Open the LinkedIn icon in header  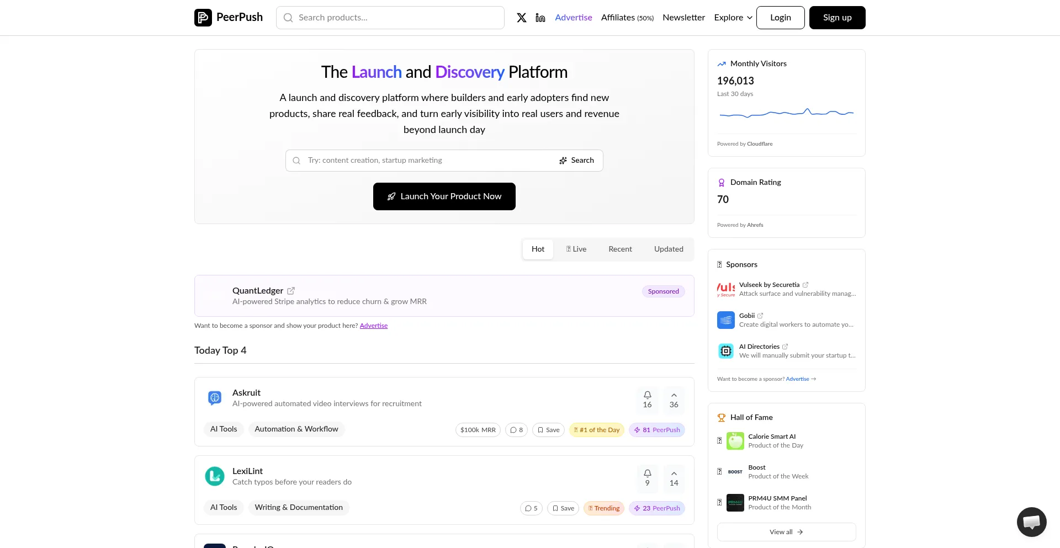540,18
